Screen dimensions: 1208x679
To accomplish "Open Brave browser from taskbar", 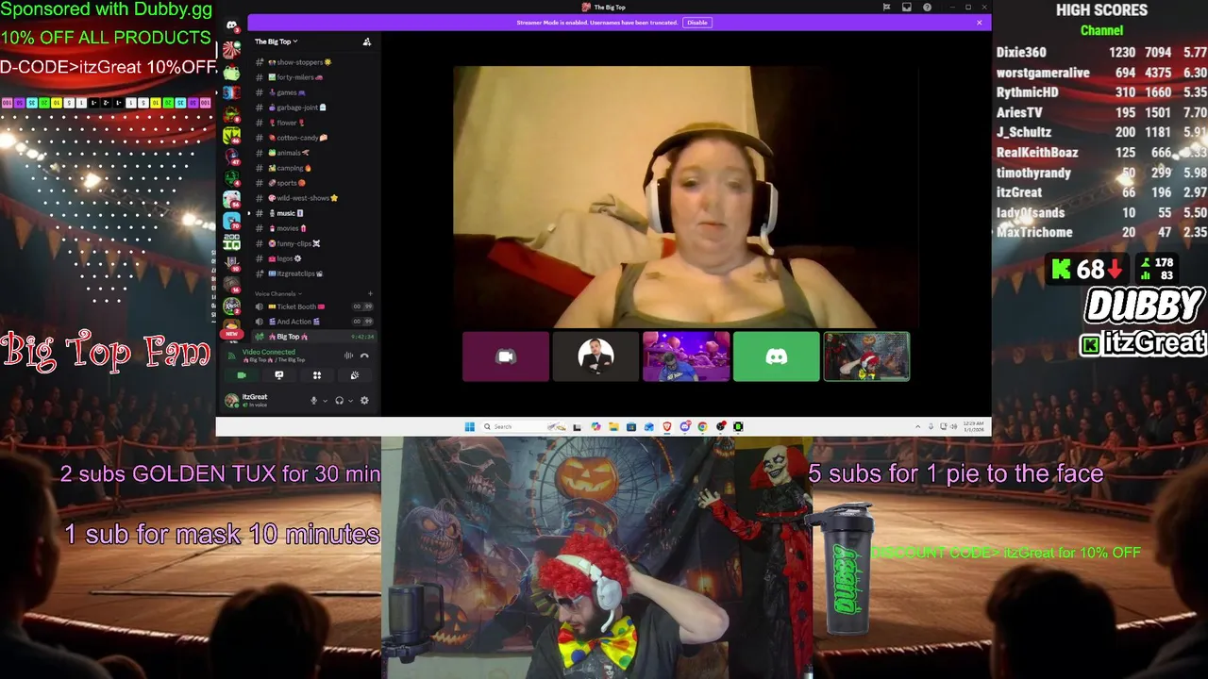I will (x=667, y=426).
